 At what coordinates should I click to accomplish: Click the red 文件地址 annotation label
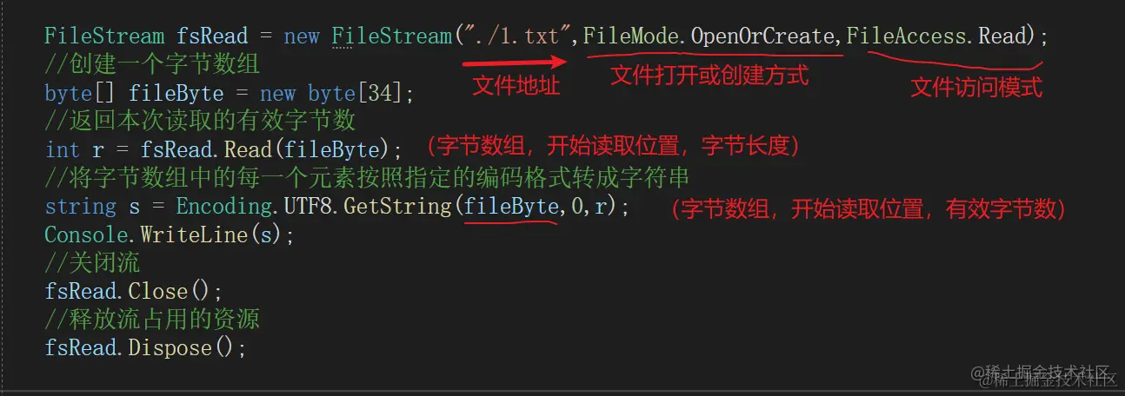click(x=515, y=85)
